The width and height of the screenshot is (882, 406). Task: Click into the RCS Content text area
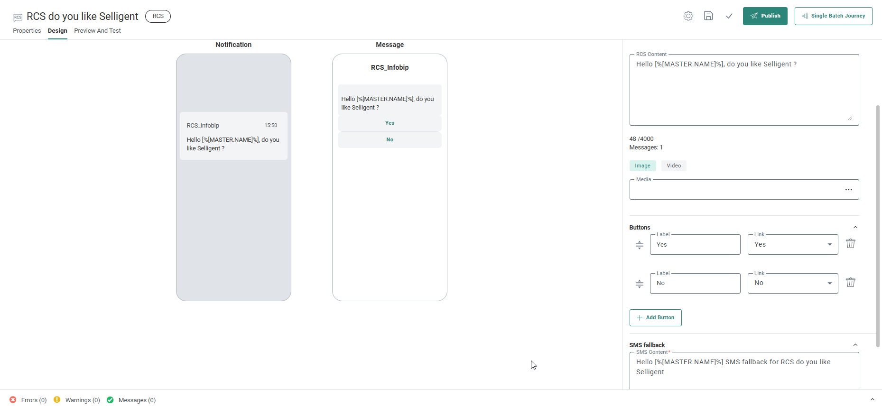pyautogui.click(x=743, y=90)
